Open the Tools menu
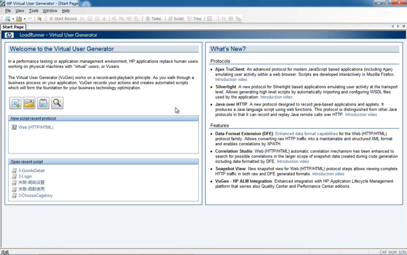 (x=33, y=11)
